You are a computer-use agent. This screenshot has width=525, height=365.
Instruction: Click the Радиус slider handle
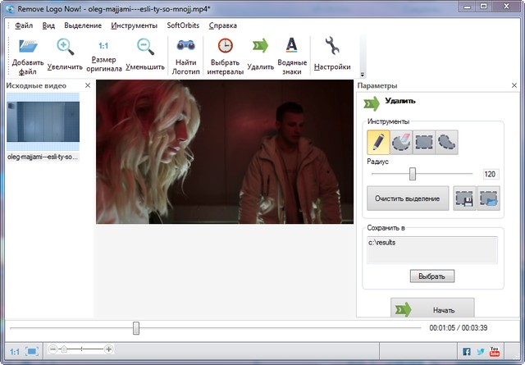point(413,174)
